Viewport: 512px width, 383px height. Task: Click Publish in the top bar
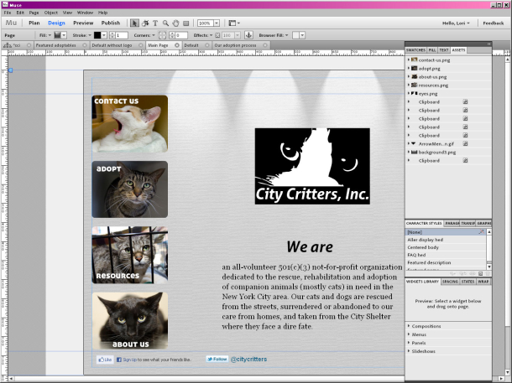[111, 23]
